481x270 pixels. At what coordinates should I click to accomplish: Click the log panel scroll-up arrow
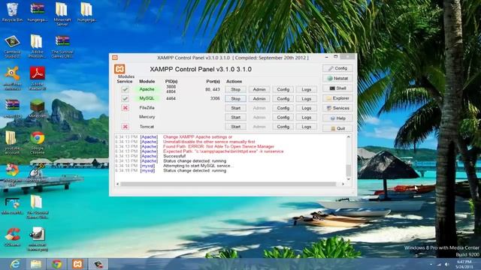coord(349,136)
